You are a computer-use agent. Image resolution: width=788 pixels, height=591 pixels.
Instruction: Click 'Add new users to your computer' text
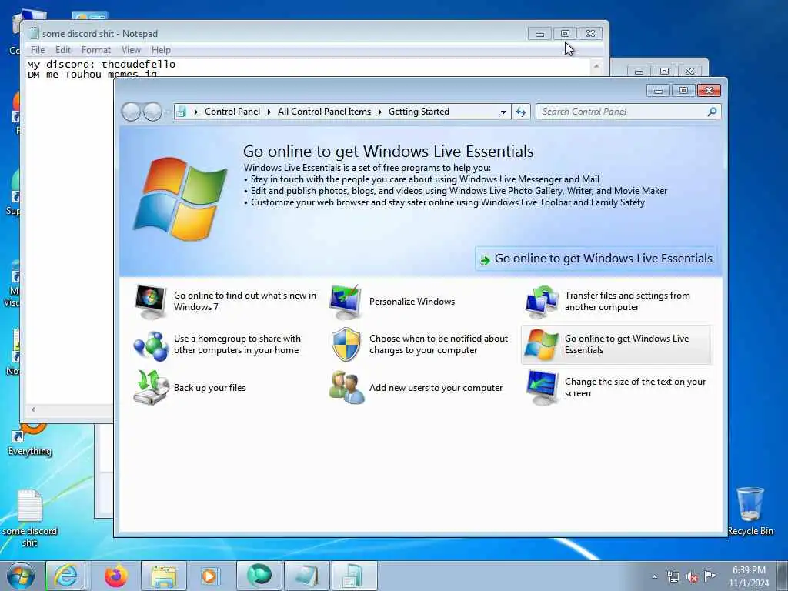point(436,388)
